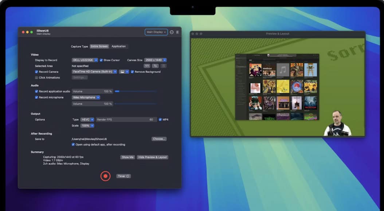The image size is (384, 211).
Task: Select the captured screen thumbnail in preview
Action: pyautogui.click(x=277, y=87)
